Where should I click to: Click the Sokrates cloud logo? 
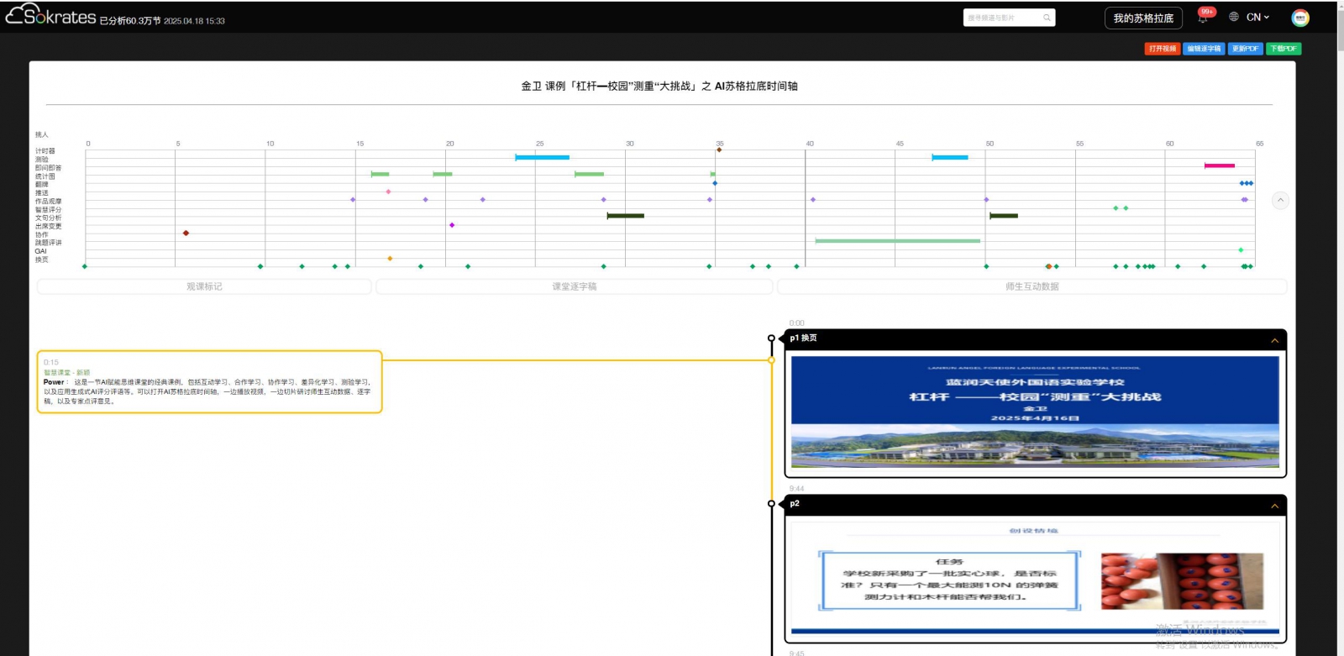click(50, 15)
